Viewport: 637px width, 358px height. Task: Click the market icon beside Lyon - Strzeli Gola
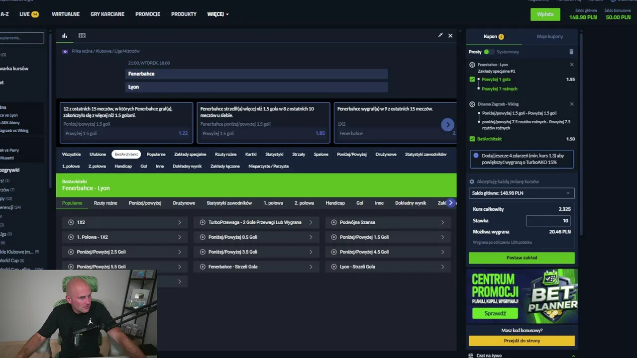point(334,267)
